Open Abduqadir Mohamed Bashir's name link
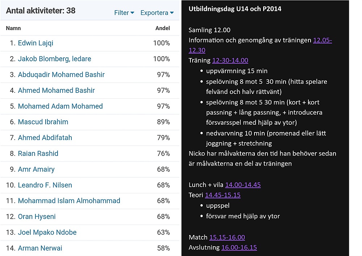The image size is (362, 256). point(61,75)
